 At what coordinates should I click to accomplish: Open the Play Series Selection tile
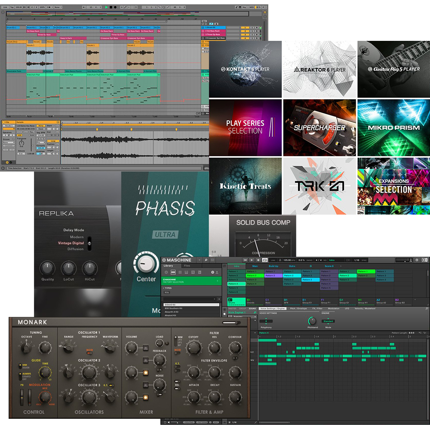point(245,128)
